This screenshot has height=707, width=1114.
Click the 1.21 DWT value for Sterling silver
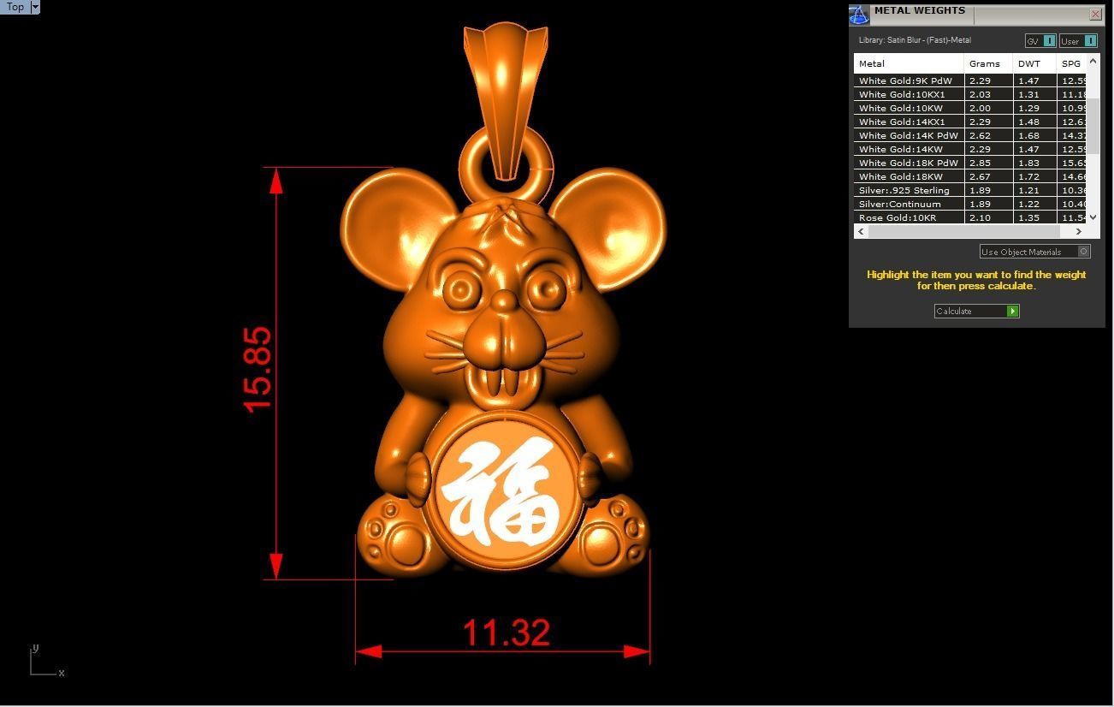[x=1028, y=190]
